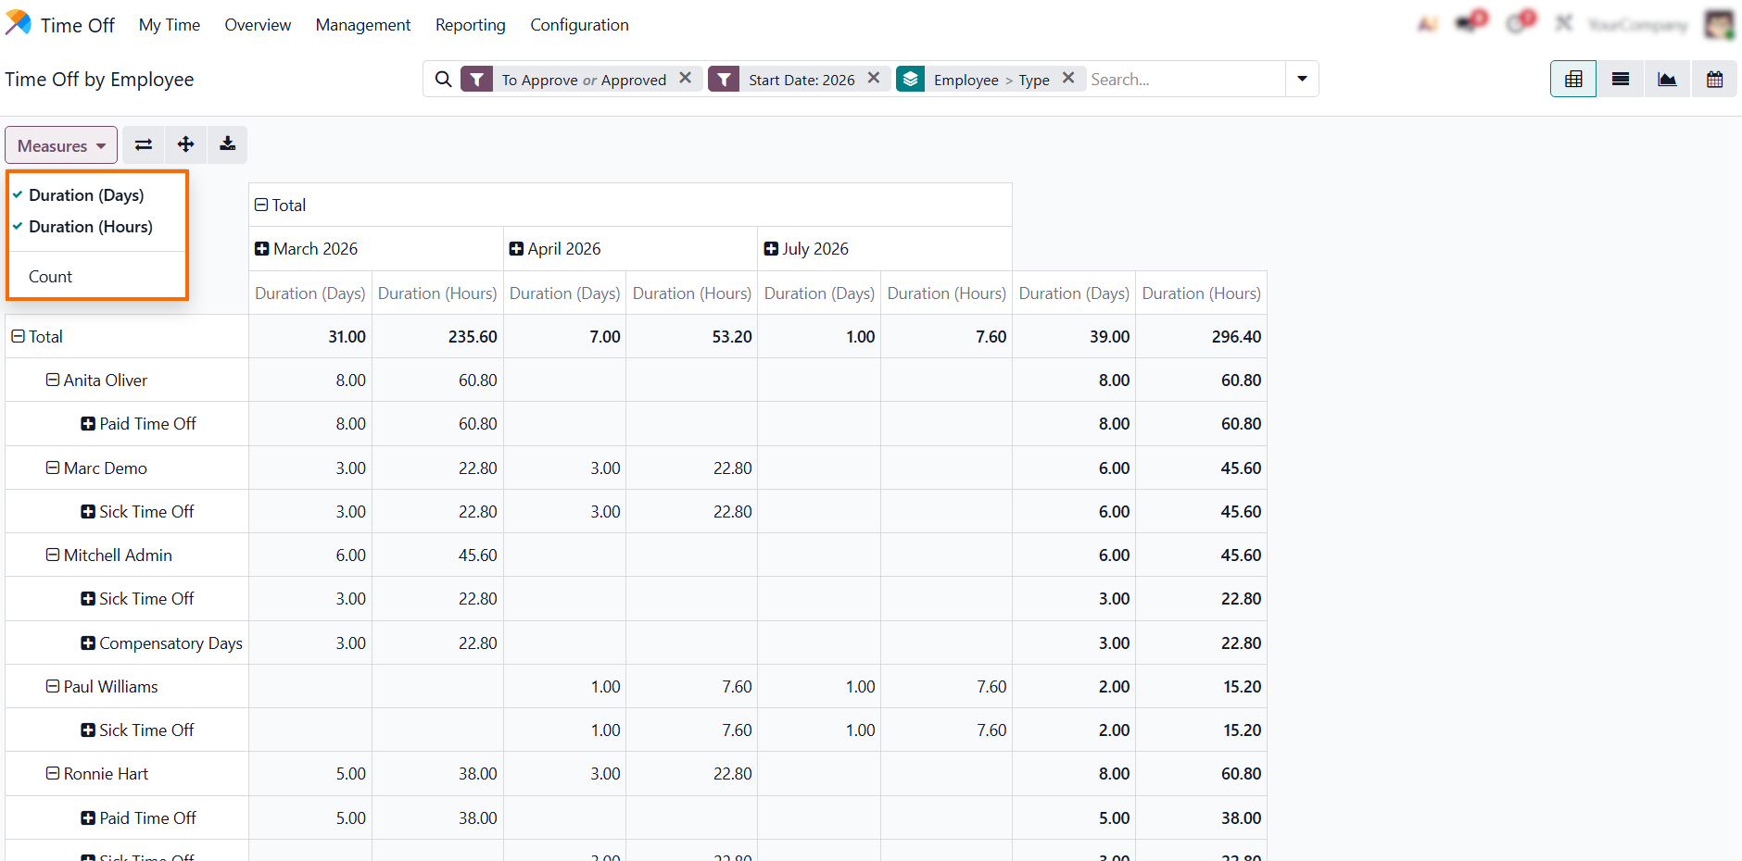Switch to pivot view
This screenshot has height=861, width=1742.
pyautogui.click(x=1572, y=80)
